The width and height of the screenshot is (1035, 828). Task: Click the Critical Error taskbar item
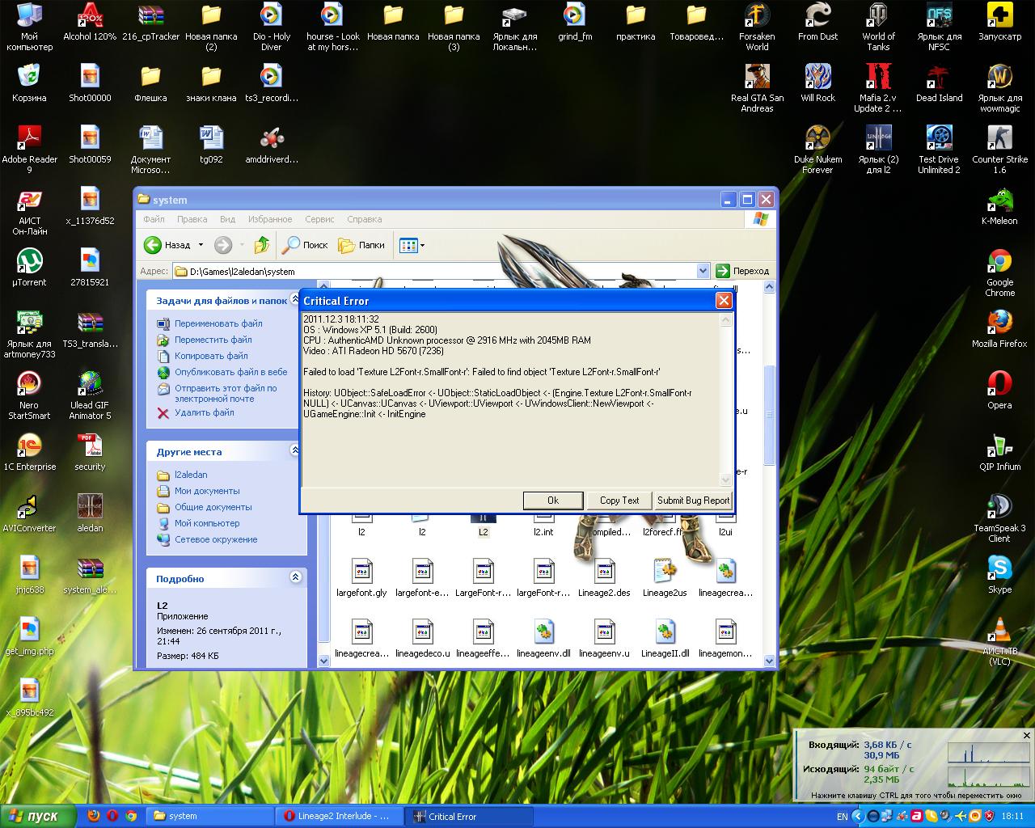(469, 816)
